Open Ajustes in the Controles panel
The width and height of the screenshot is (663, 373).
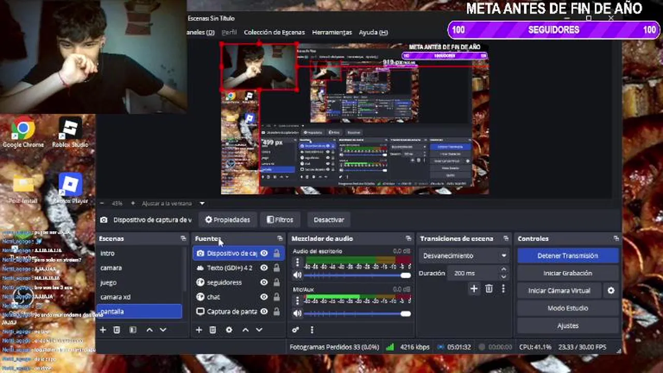(567, 326)
